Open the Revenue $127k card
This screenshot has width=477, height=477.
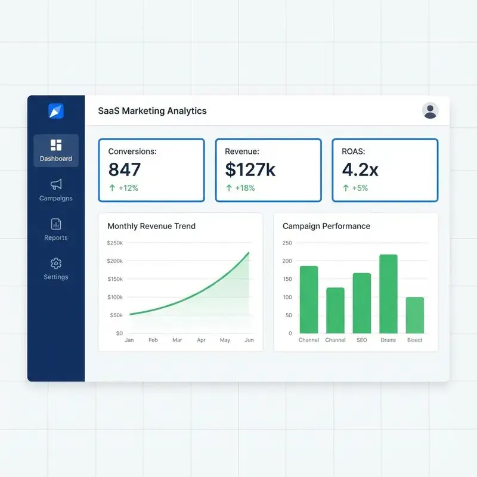(x=268, y=169)
